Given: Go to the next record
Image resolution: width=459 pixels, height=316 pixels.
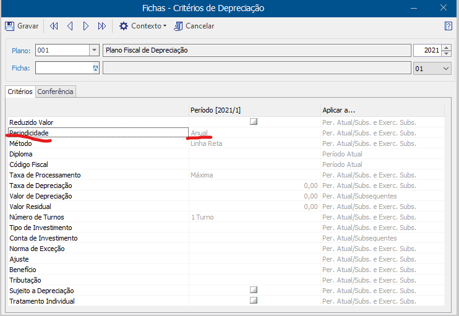Looking at the screenshot, I should pos(86,26).
